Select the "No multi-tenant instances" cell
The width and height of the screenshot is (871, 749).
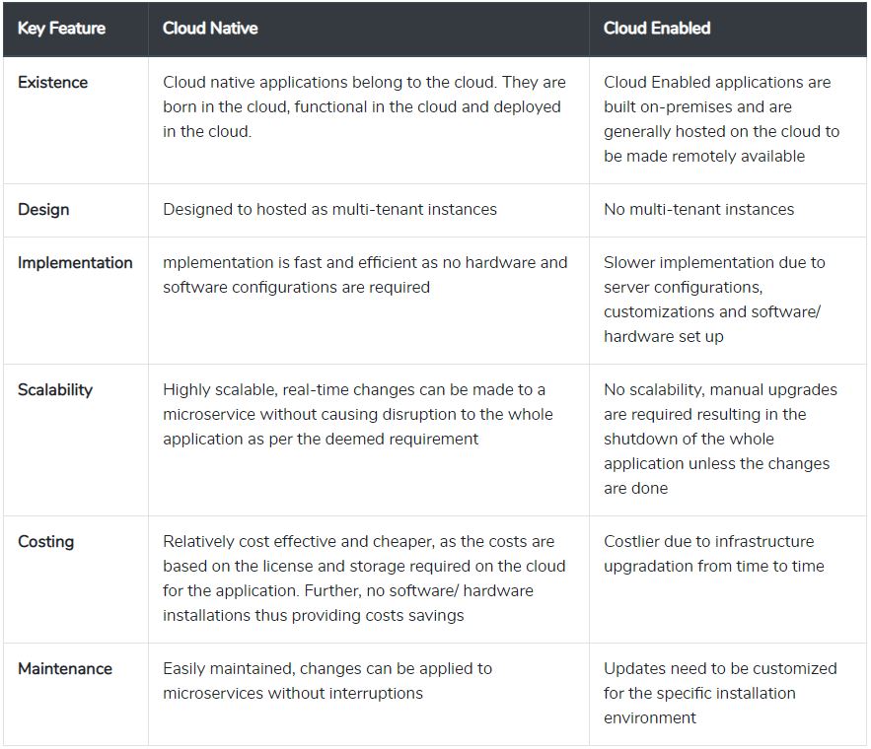pyautogui.click(x=698, y=209)
